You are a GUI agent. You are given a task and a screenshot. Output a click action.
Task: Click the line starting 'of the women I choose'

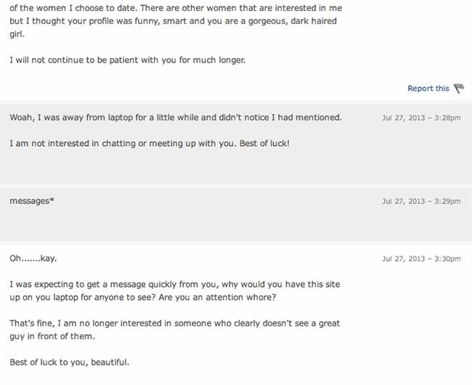(x=176, y=8)
